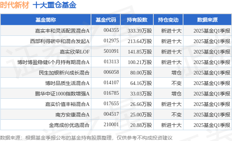Viewport: 232px width, 141px height.
Task: Click the 嘉实价值丰裕混合A entry
Action: [67, 104]
